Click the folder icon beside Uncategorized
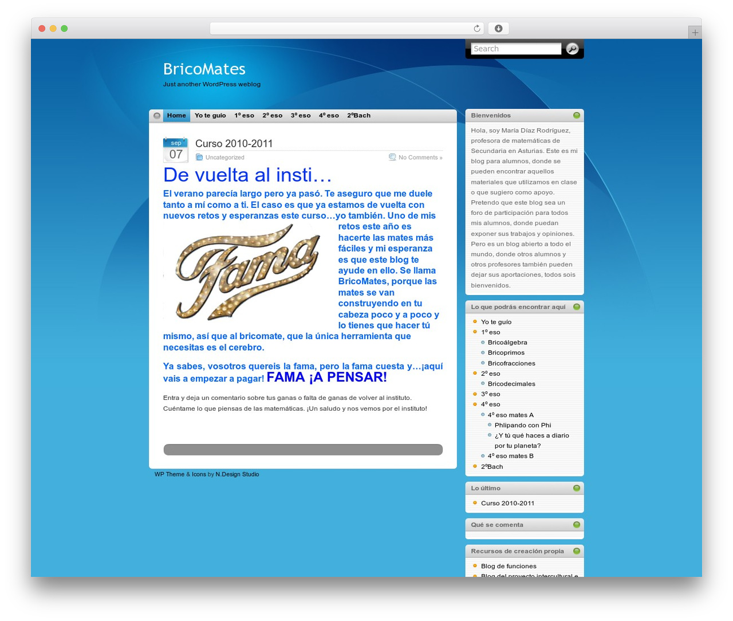Screen dimensions: 733x621 (199, 158)
